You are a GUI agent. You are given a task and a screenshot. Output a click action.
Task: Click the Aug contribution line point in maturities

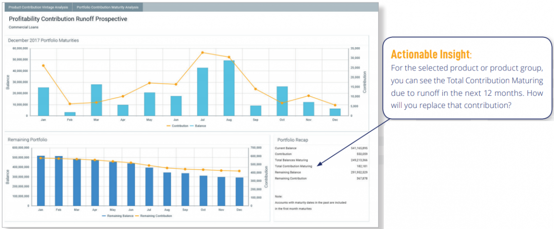229,57
